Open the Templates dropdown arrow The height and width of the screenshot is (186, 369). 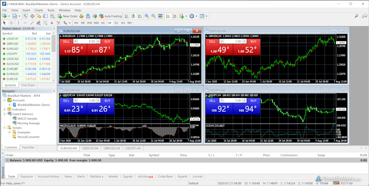coord(207,16)
